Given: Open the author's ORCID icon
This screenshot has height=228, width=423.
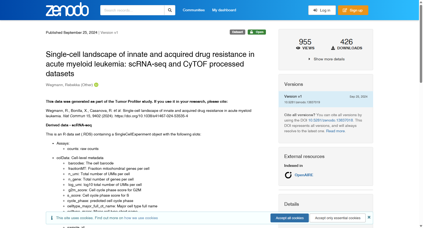Looking at the screenshot, I should 96,85.
